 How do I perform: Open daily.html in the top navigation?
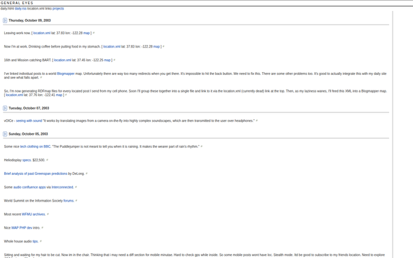[x=7, y=8]
